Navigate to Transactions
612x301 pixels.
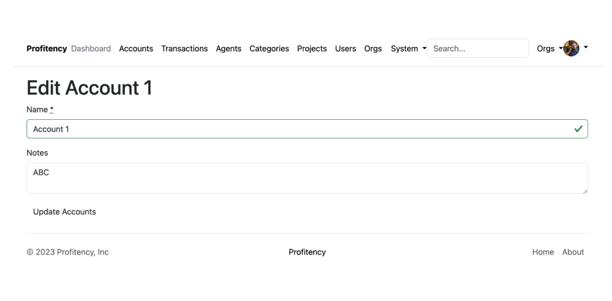[x=184, y=48]
